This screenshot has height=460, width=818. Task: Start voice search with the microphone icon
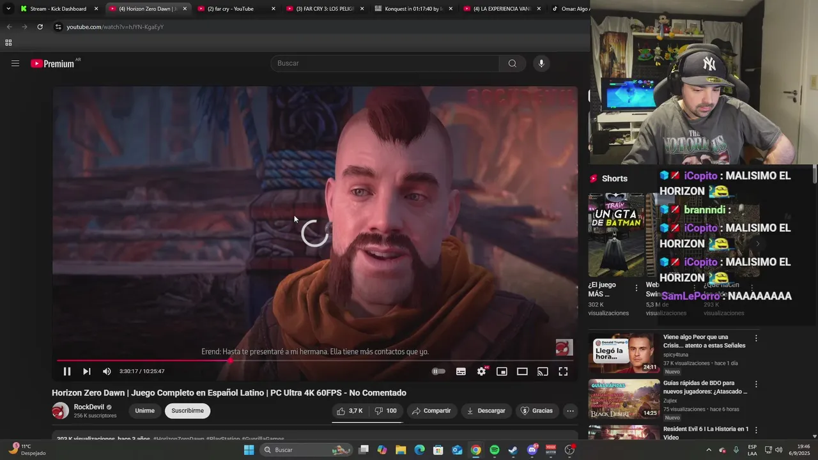pyautogui.click(x=541, y=63)
